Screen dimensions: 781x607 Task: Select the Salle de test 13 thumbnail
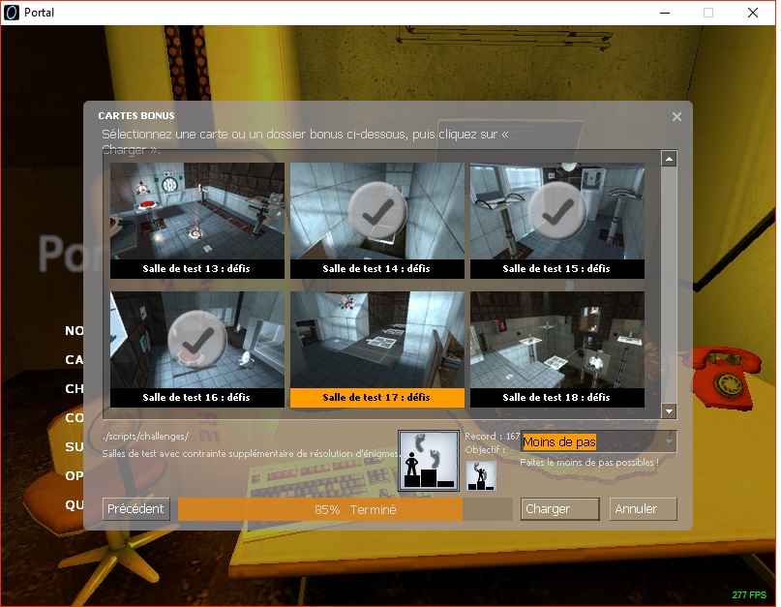196,211
